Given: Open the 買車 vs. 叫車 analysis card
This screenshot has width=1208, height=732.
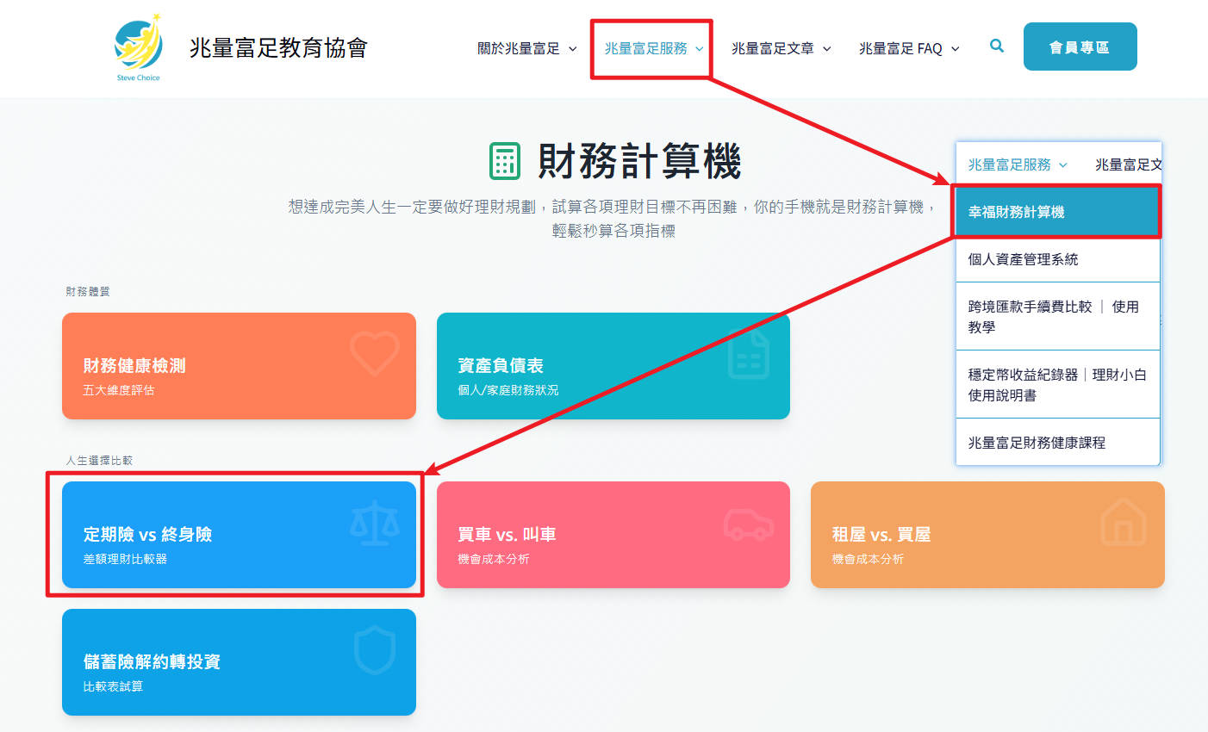Looking at the screenshot, I should 613,535.
